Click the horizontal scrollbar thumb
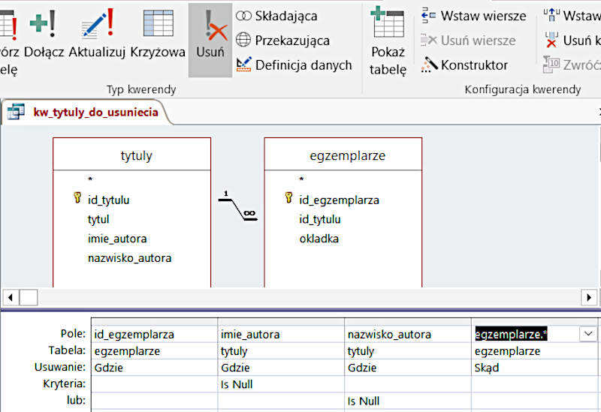The width and height of the screenshot is (601, 412). tap(29, 297)
